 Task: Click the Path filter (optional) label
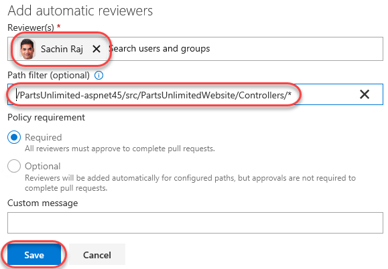pyautogui.click(x=48, y=75)
